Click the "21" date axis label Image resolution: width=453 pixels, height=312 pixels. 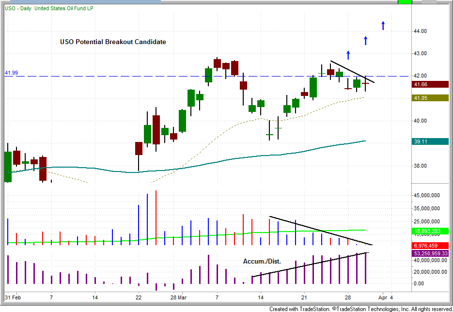pyautogui.click(x=304, y=297)
